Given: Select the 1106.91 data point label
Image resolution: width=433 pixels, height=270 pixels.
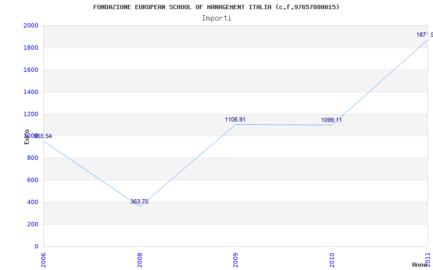Looking at the screenshot, I should (235, 119).
